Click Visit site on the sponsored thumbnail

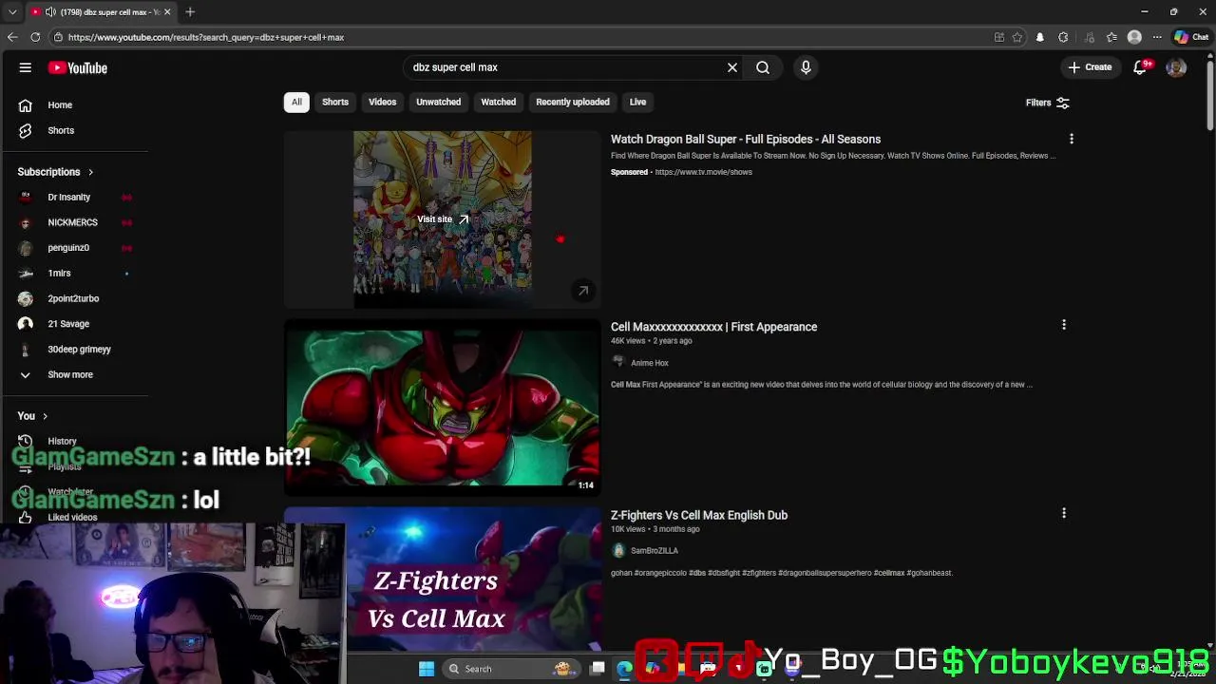(443, 219)
